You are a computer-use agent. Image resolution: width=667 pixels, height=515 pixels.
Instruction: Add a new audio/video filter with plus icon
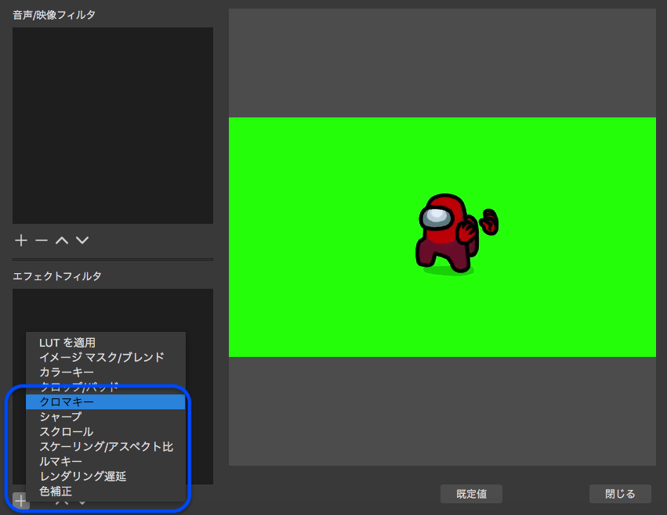coord(21,240)
